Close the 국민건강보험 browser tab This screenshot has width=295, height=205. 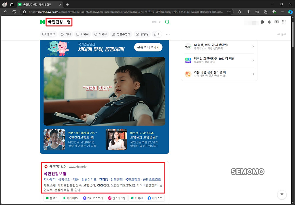[x=60, y=5]
